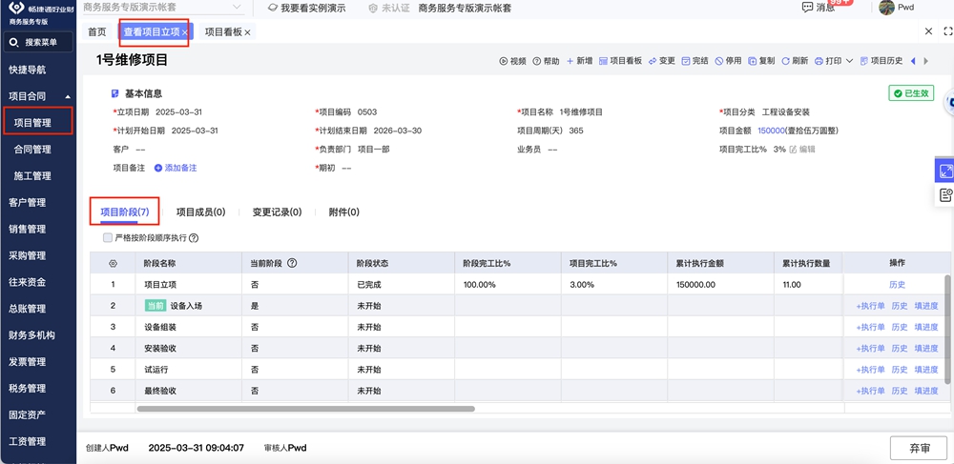
Task: Enable 严格按阶段顺序执行 checkbox
Action: (108, 238)
